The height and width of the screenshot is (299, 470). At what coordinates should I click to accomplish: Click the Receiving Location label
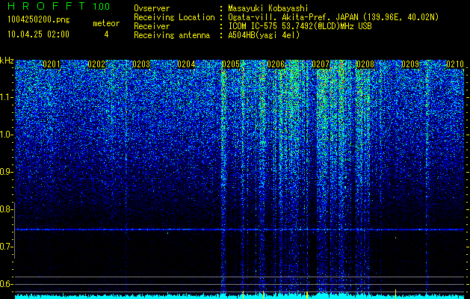click(174, 17)
